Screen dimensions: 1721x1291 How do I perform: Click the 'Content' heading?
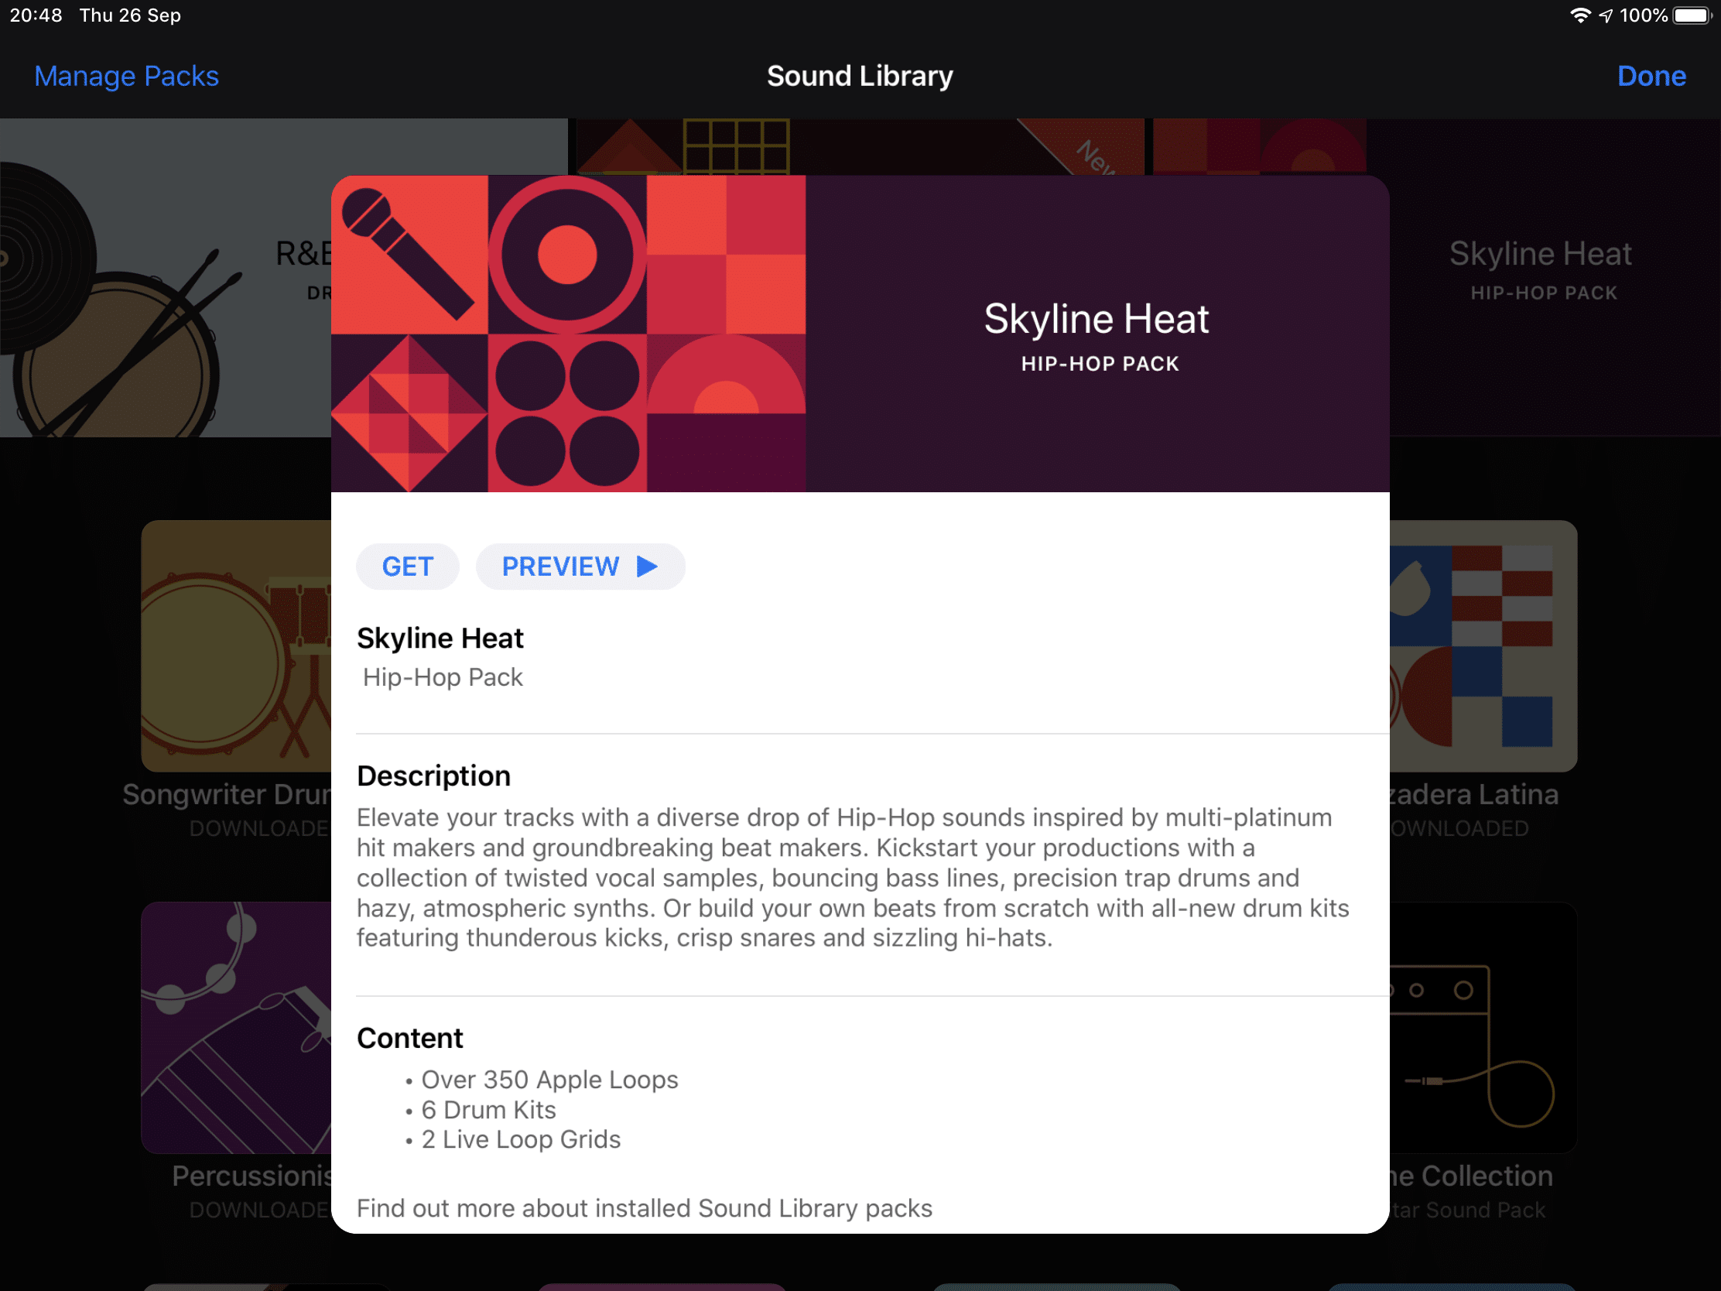click(x=409, y=1038)
